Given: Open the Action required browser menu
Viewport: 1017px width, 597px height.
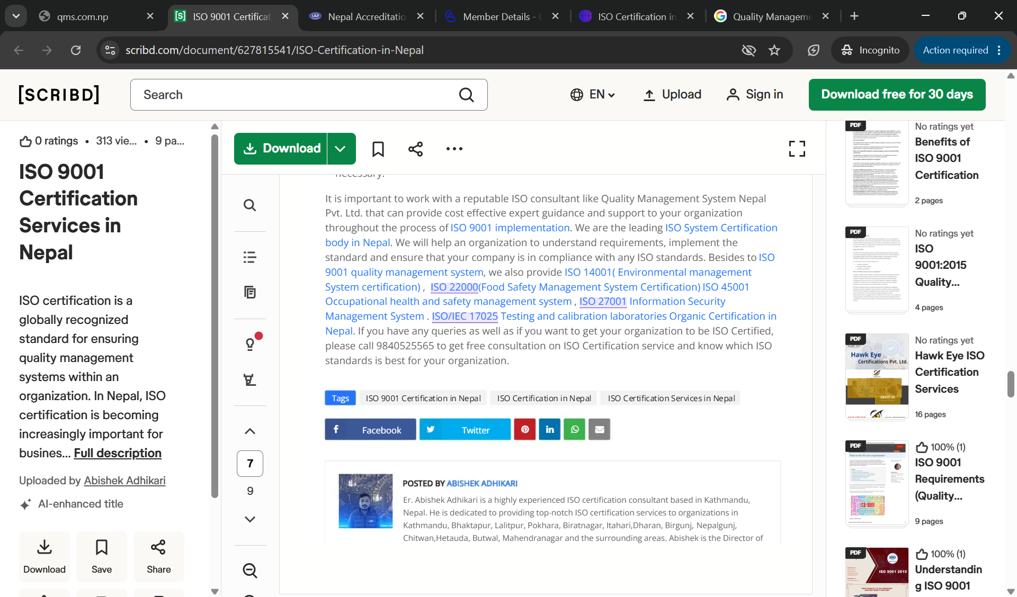Looking at the screenshot, I should point(962,50).
